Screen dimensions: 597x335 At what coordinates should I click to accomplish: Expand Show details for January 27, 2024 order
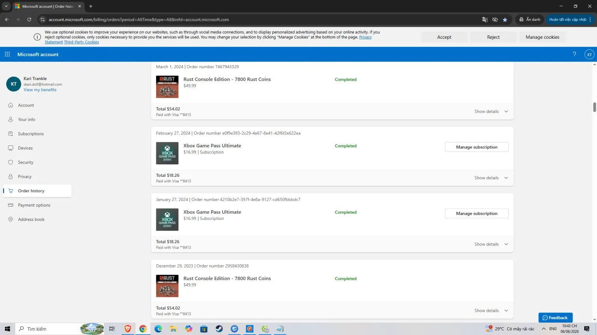coord(491,244)
